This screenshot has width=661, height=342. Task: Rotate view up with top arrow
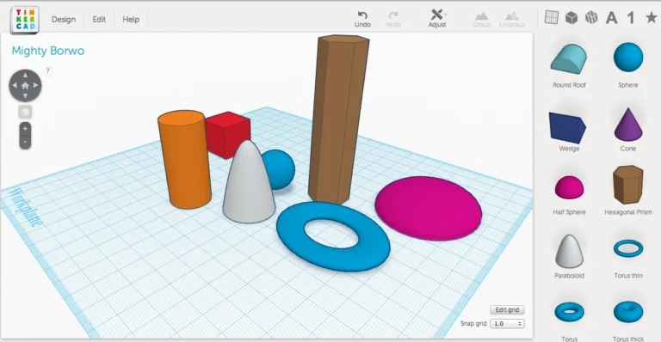[25, 75]
